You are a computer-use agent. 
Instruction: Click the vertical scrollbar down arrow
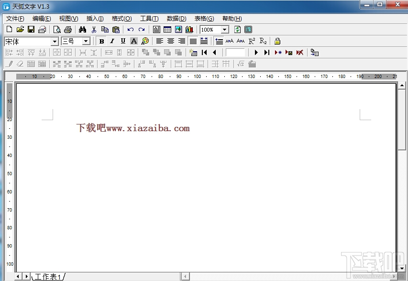[x=402, y=268]
